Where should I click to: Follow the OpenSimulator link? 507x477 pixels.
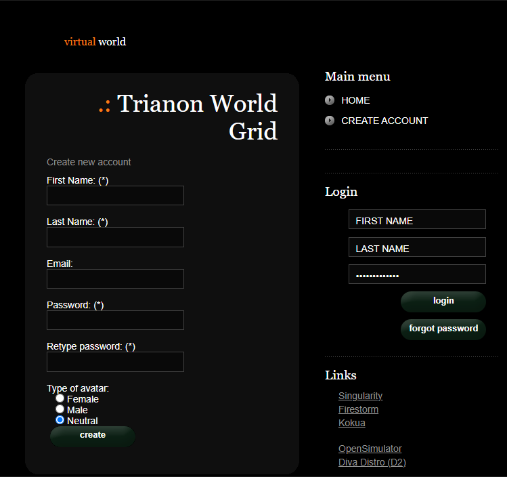(x=370, y=449)
